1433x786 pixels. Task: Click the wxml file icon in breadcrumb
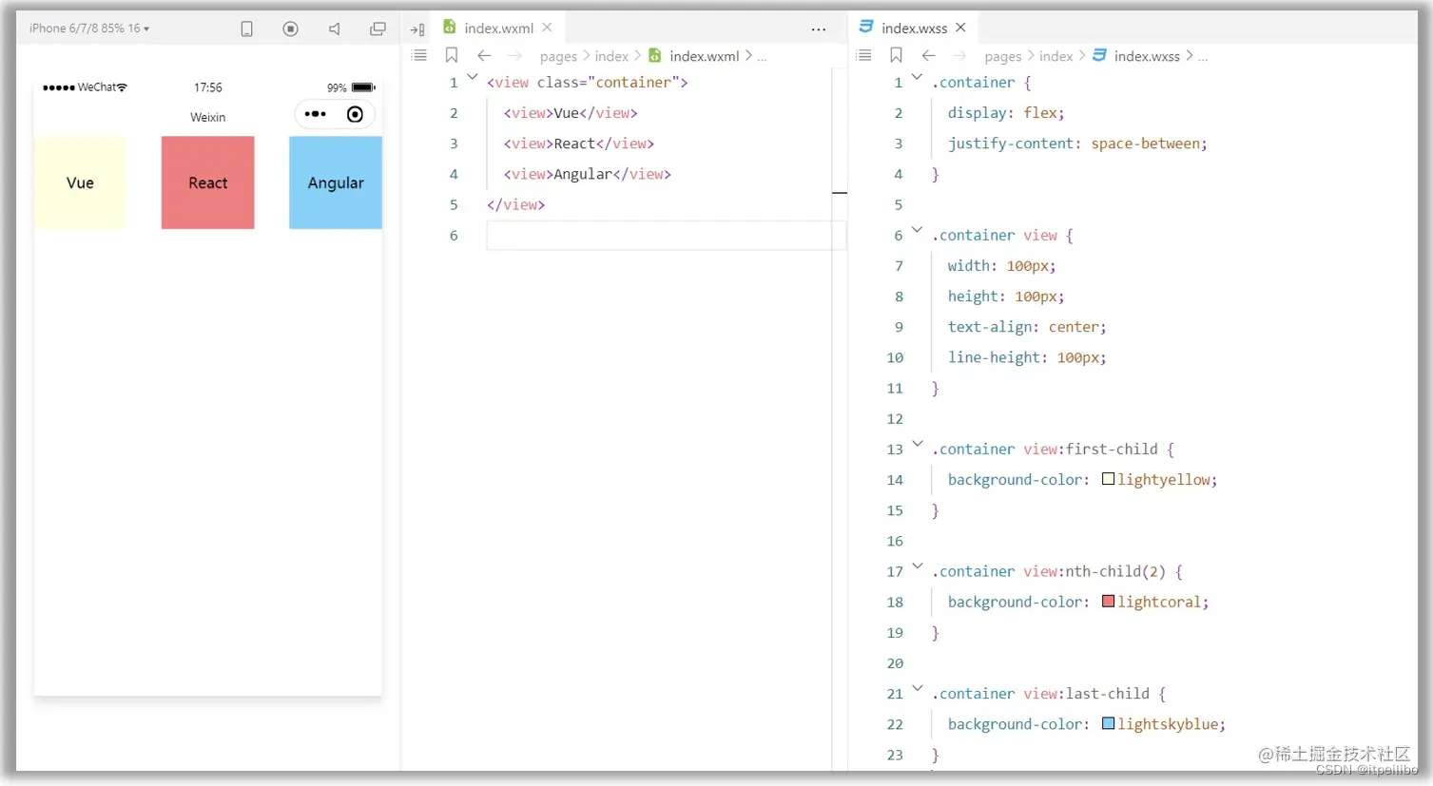[x=654, y=56]
